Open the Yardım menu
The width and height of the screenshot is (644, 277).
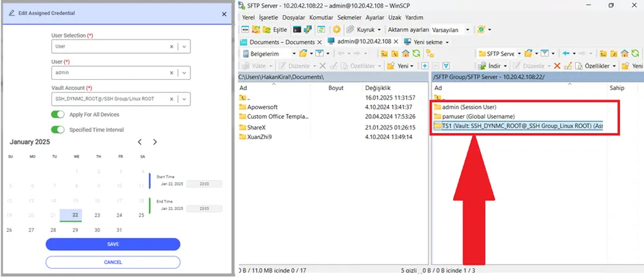414,18
